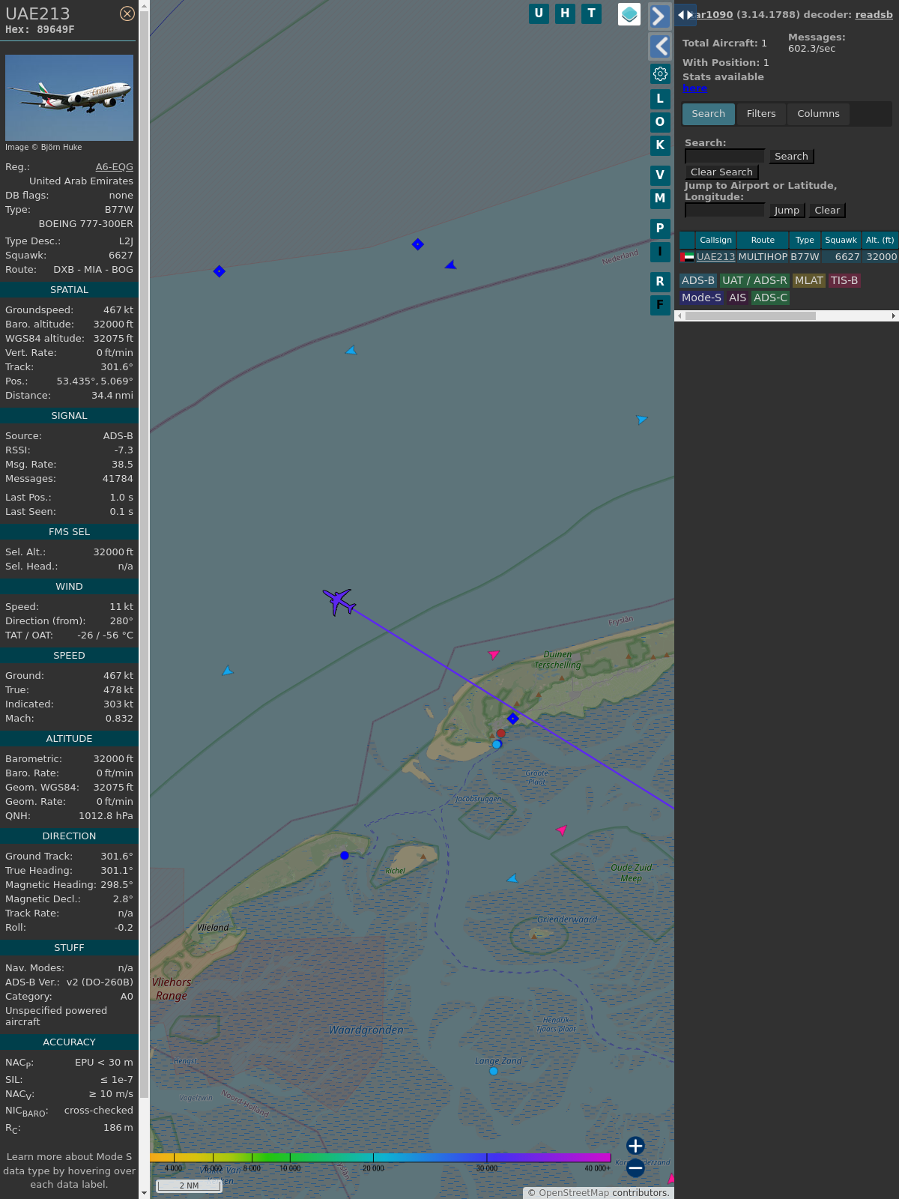Open the map layers selector icon
The width and height of the screenshot is (899, 1199).
pos(629,14)
